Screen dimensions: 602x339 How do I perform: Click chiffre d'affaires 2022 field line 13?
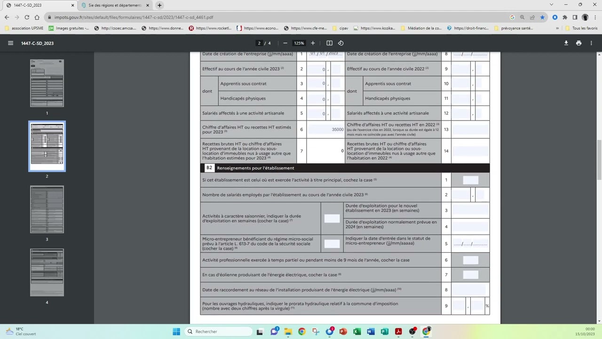[470, 129]
